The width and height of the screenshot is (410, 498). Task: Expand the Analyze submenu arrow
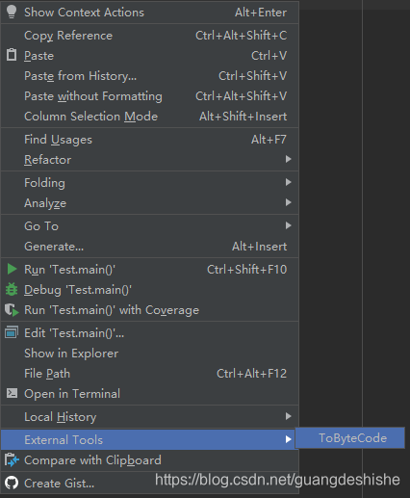click(288, 202)
